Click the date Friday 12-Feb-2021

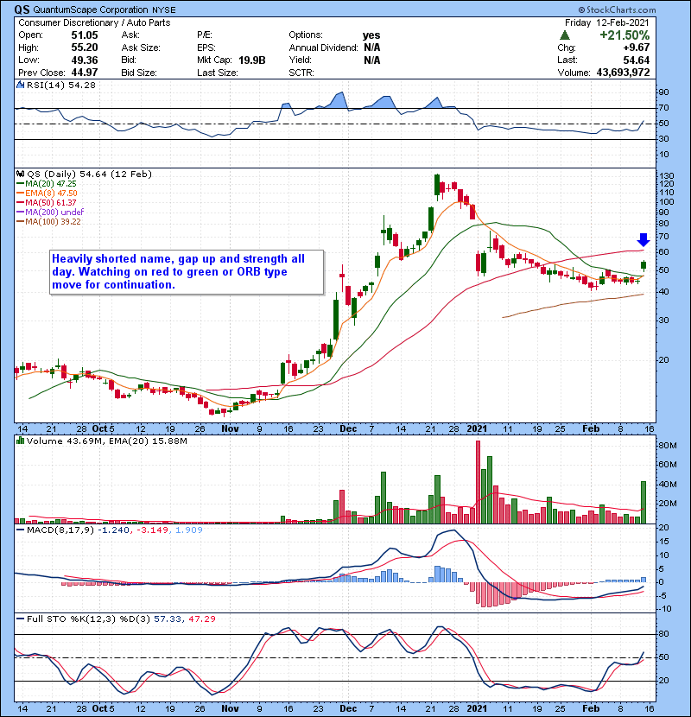click(607, 22)
